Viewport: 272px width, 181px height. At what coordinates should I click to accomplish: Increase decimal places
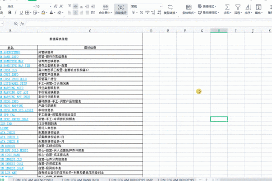click(x=153, y=12)
